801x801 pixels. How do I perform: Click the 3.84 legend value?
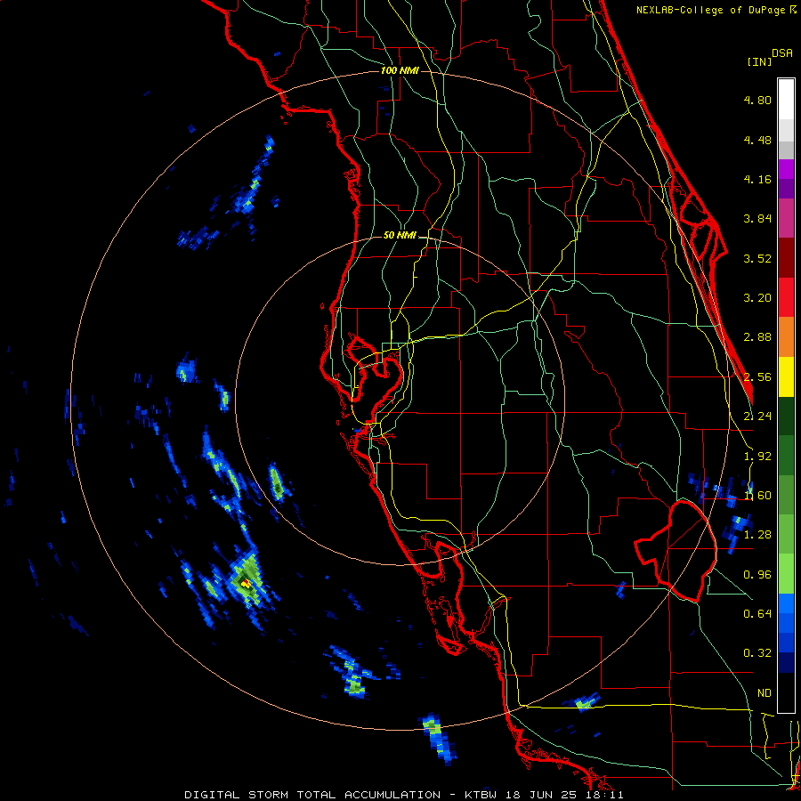click(x=757, y=219)
